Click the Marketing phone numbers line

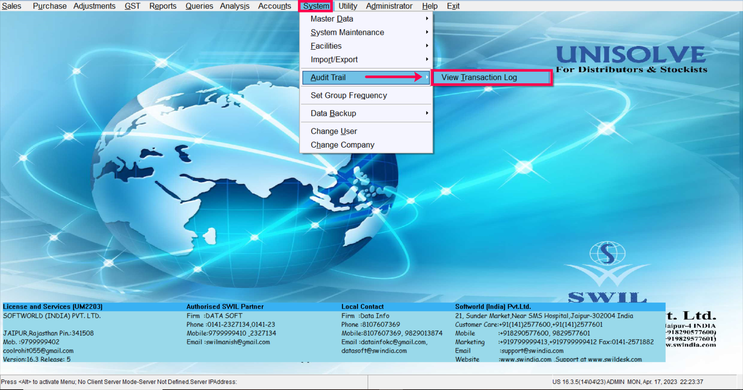pyautogui.click(x=554, y=342)
